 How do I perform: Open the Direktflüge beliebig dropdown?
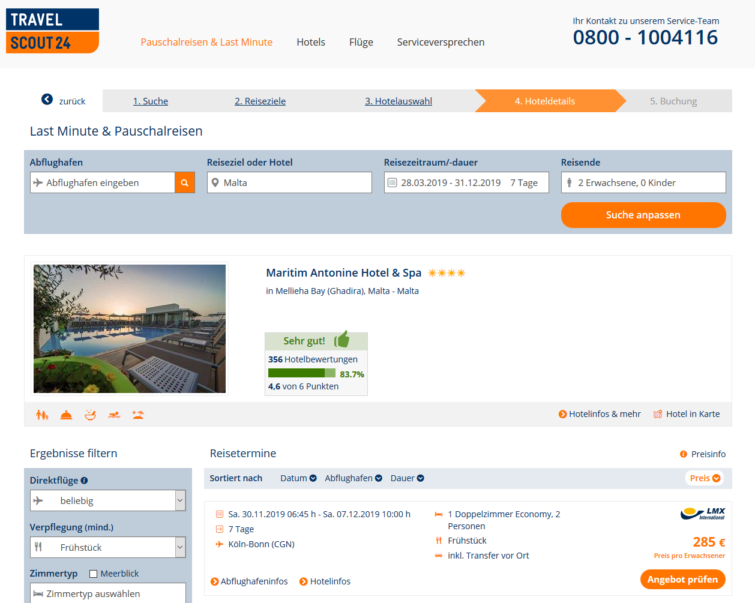tap(108, 500)
